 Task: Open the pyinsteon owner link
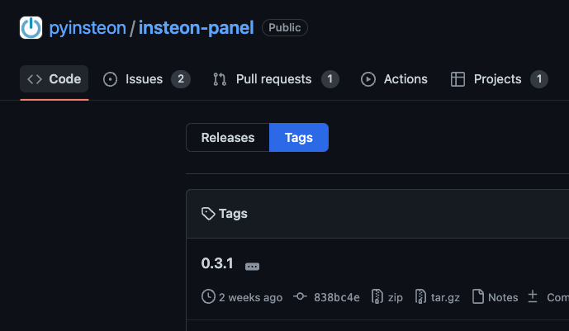click(88, 28)
